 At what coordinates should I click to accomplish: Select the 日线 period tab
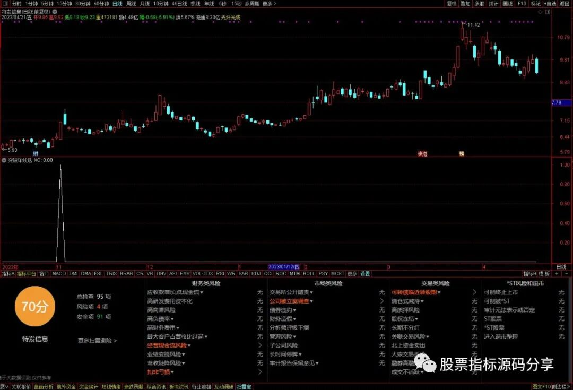(x=117, y=3)
